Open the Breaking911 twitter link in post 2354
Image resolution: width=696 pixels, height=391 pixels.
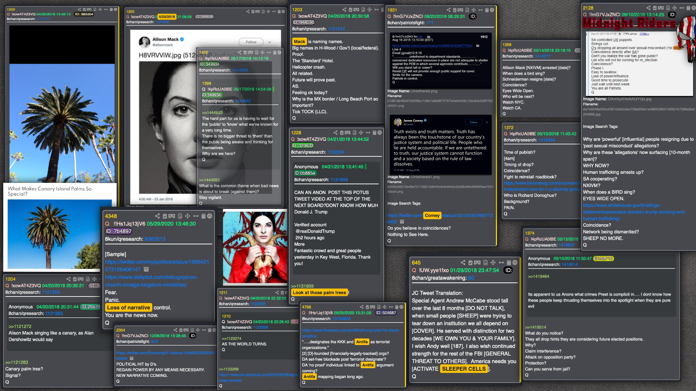(165, 356)
